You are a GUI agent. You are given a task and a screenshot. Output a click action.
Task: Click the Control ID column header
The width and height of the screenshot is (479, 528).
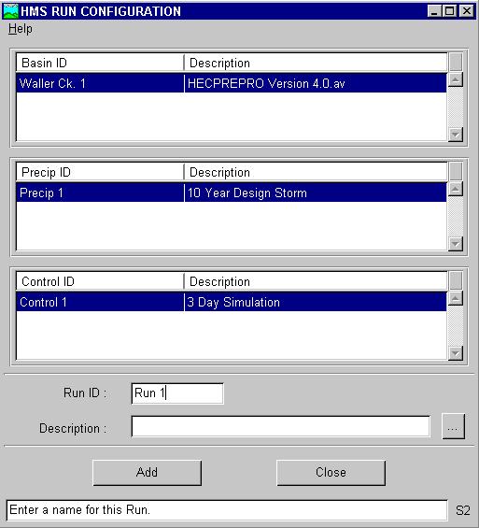coord(100,282)
